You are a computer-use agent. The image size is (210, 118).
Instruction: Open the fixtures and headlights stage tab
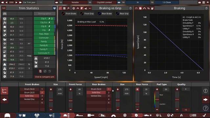[102, 115]
